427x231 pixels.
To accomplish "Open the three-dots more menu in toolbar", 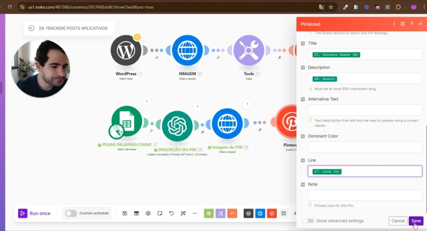I will (195, 214).
